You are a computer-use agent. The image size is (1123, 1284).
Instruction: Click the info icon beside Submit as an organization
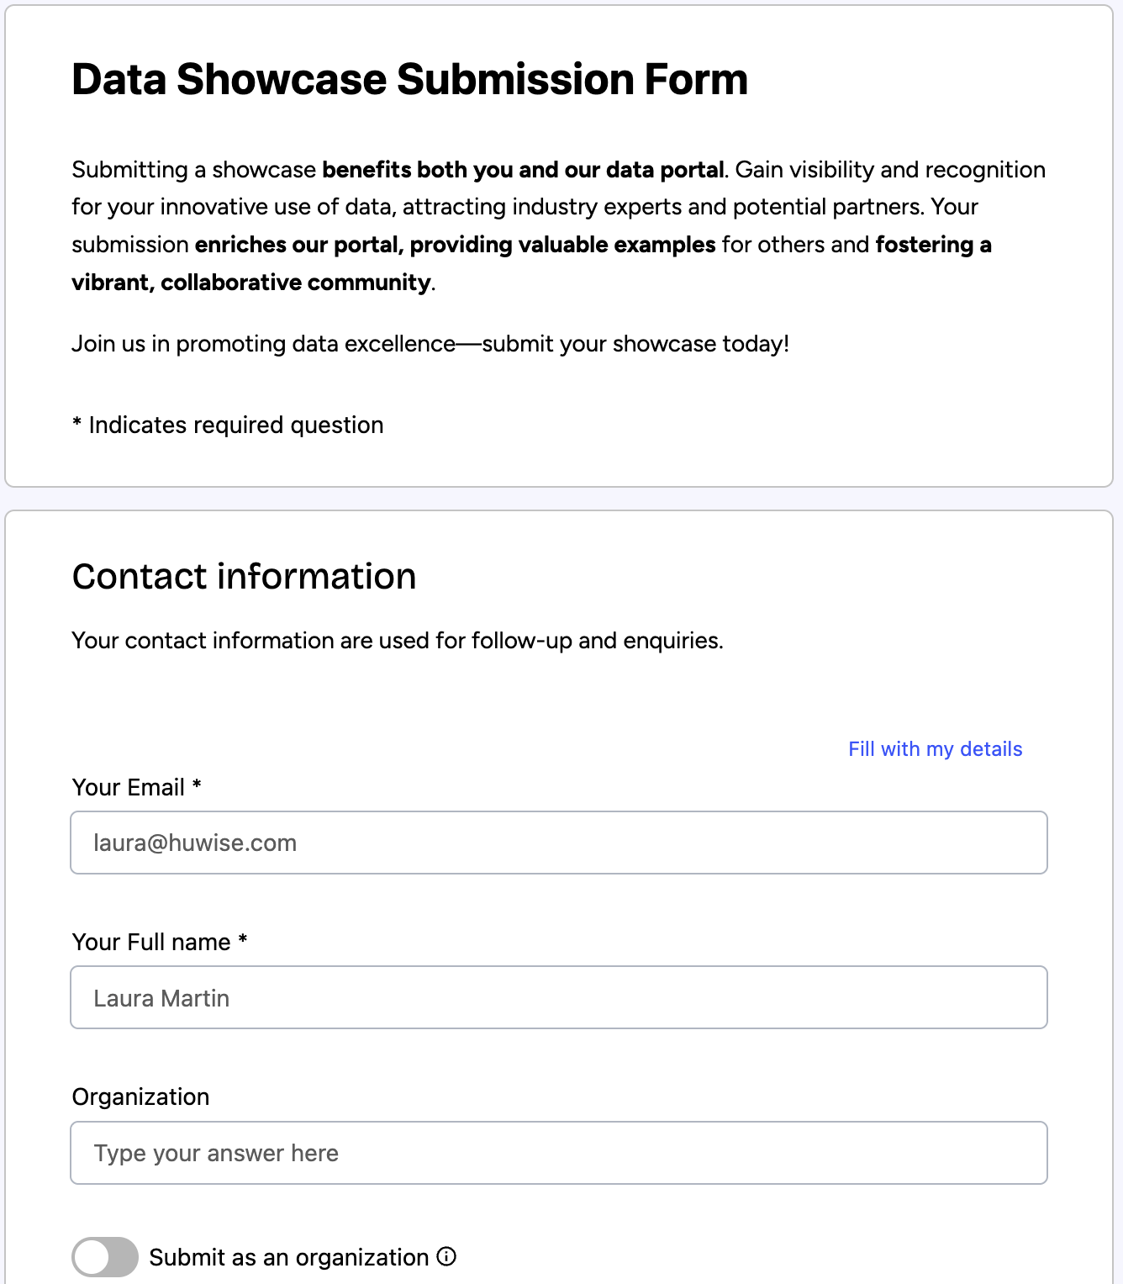[x=447, y=1256]
